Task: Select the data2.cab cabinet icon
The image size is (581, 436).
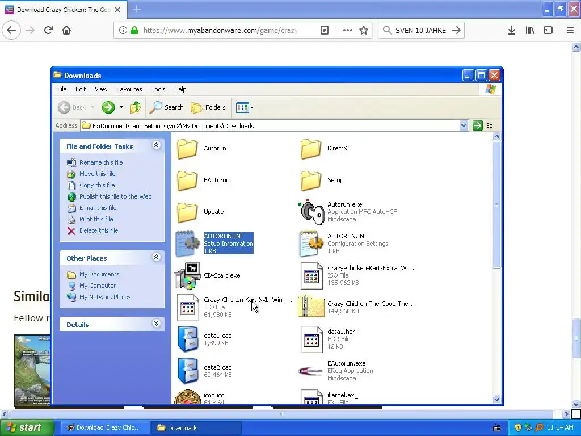Action: click(188, 371)
